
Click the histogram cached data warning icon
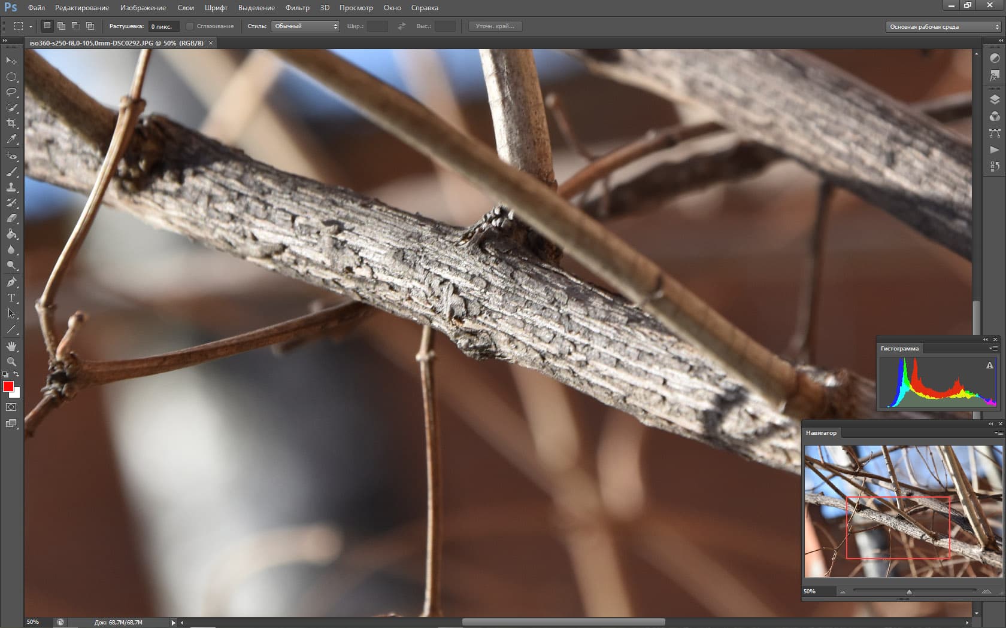coord(990,365)
